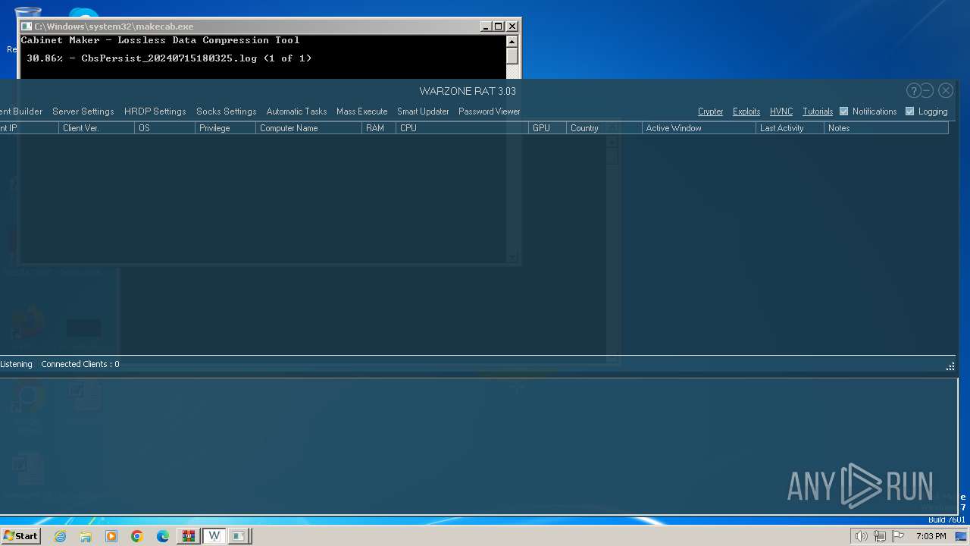Switch to the WinRAR taskbar item
The width and height of the screenshot is (970, 546).
coord(189,536)
